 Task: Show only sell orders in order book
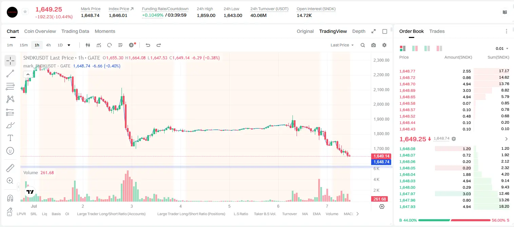pyautogui.click(x=439, y=48)
